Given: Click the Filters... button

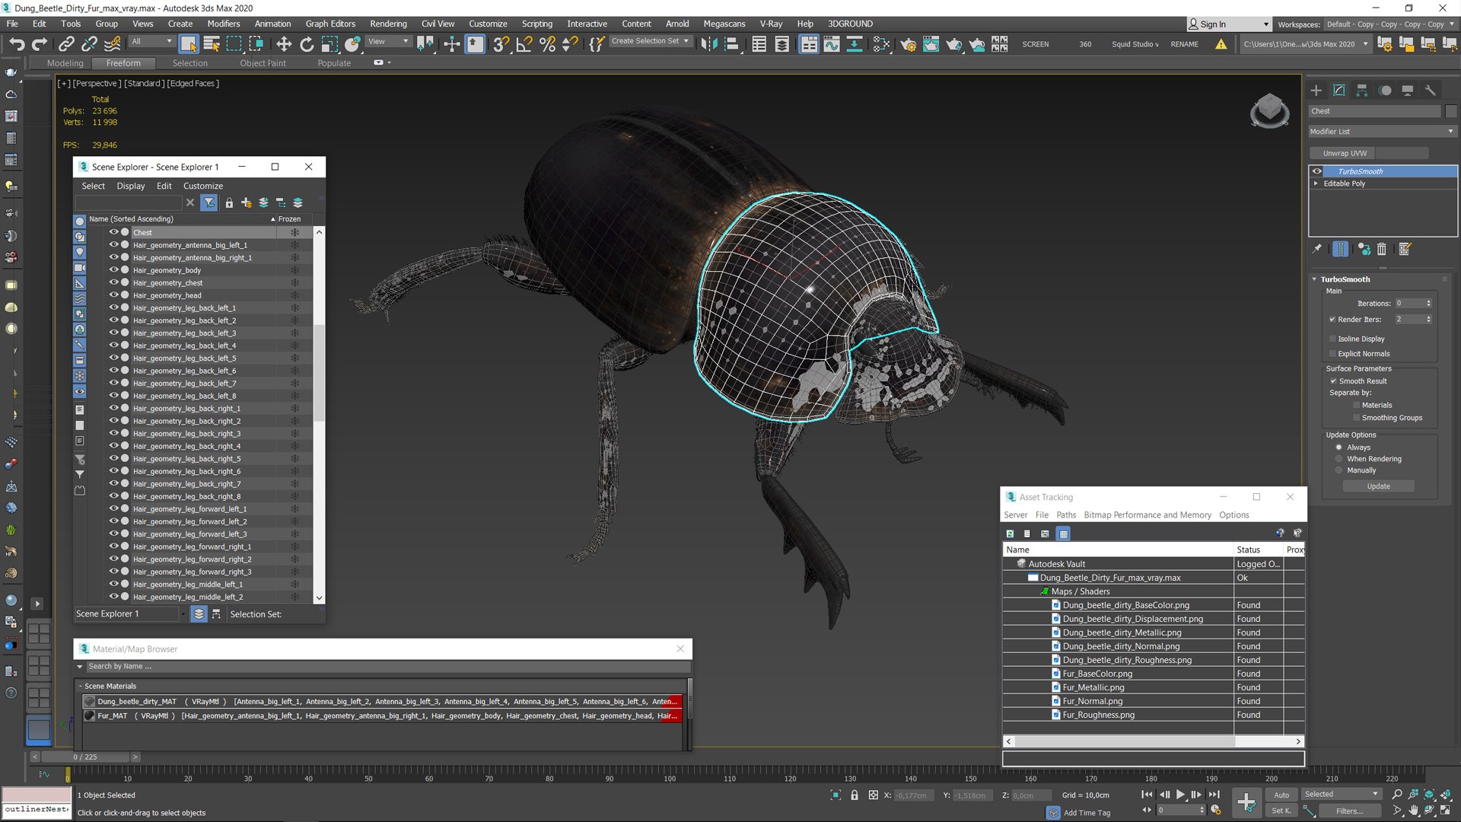Looking at the screenshot, I should click(x=1349, y=811).
